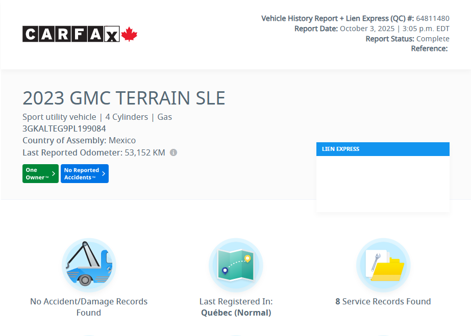Click the blank Lien Express panel body
This screenshot has height=336, width=471.
pos(383,184)
